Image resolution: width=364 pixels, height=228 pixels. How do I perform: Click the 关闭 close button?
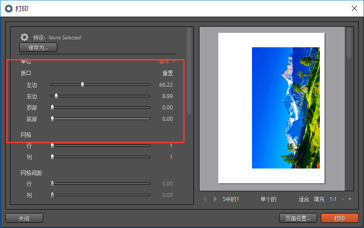[x=24, y=218]
